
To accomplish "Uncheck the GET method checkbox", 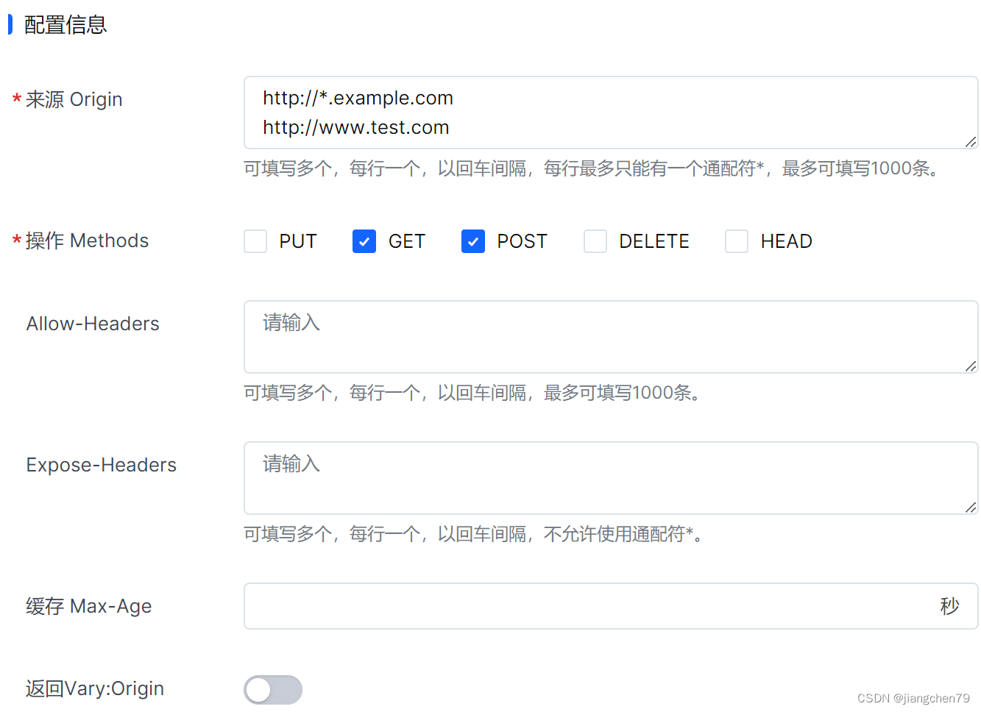I will (364, 241).
